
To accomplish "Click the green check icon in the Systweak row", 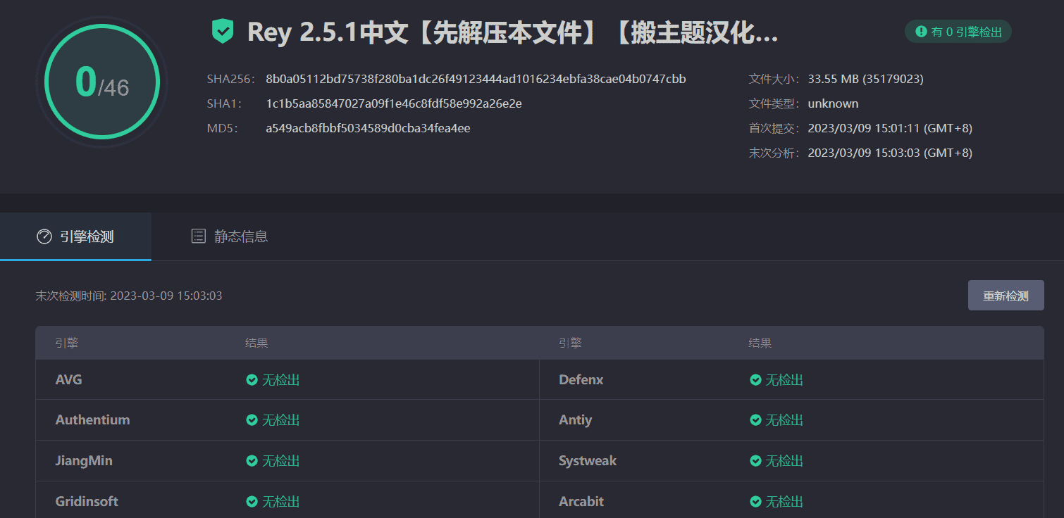I will tap(755, 461).
